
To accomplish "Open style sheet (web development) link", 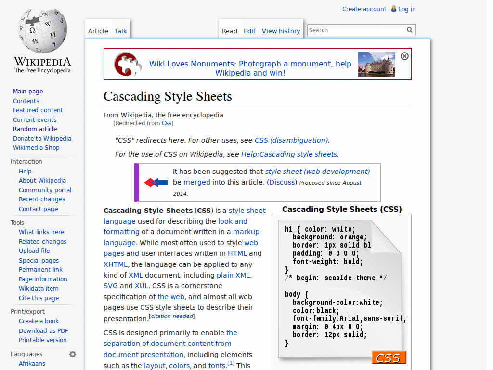I will [317, 172].
